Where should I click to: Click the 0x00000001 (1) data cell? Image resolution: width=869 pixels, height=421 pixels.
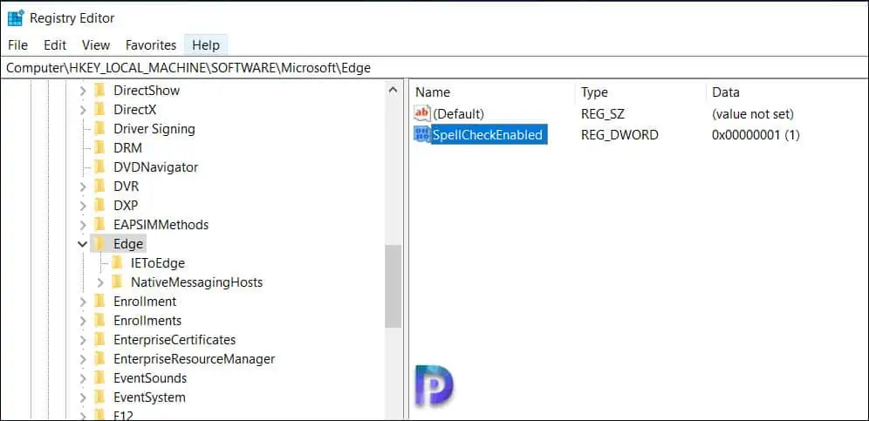coord(756,134)
